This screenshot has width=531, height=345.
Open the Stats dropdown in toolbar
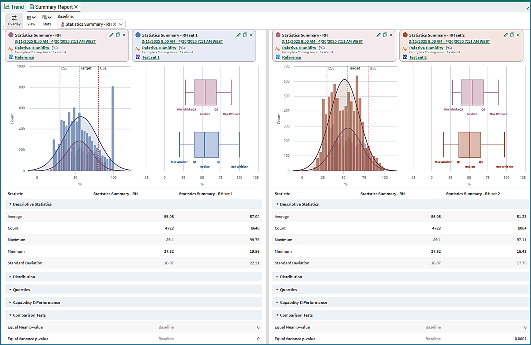click(47, 20)
